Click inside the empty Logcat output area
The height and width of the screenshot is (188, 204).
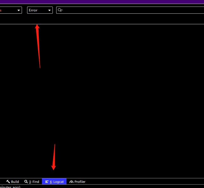(x=114, y=100)
